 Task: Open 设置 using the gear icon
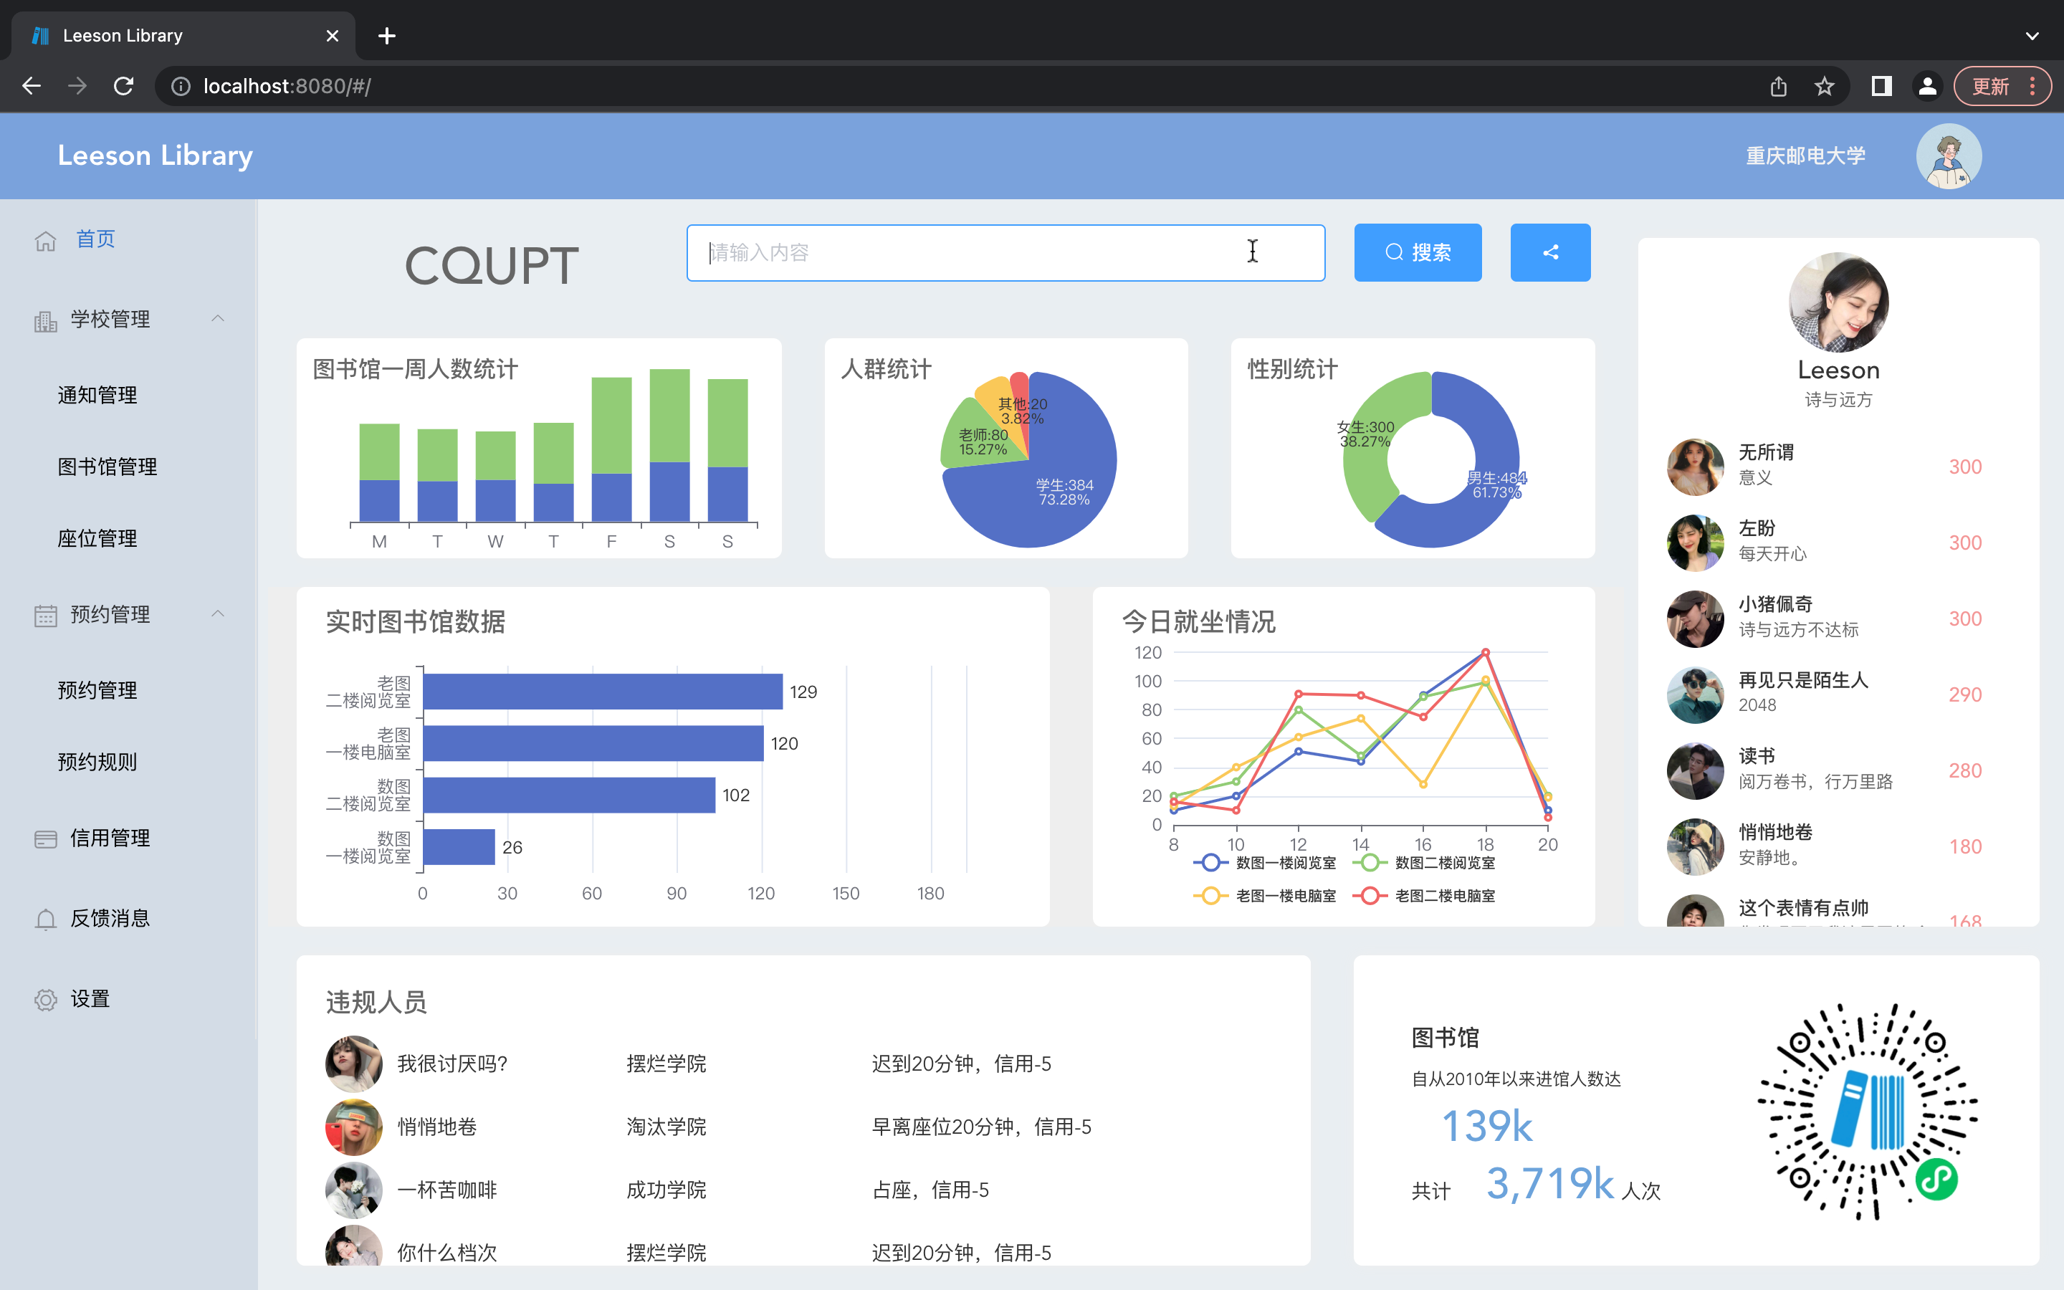click(x=45, y=999)
